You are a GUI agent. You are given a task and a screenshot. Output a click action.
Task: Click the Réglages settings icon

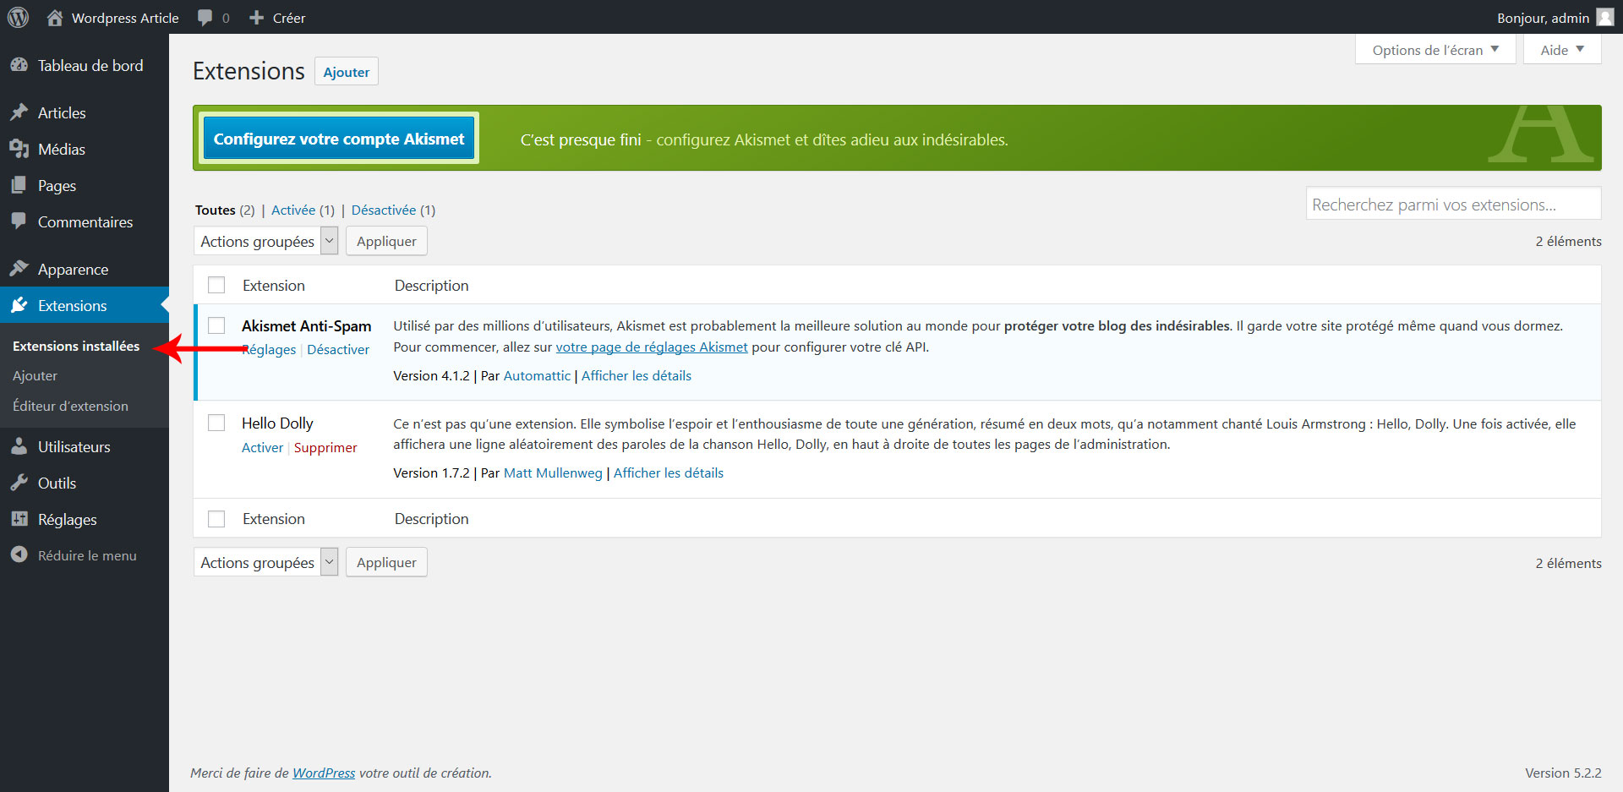tap(19, 519)
